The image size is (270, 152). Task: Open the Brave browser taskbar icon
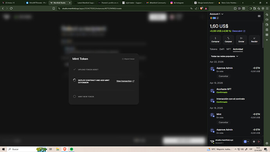(x=65, y=149)
